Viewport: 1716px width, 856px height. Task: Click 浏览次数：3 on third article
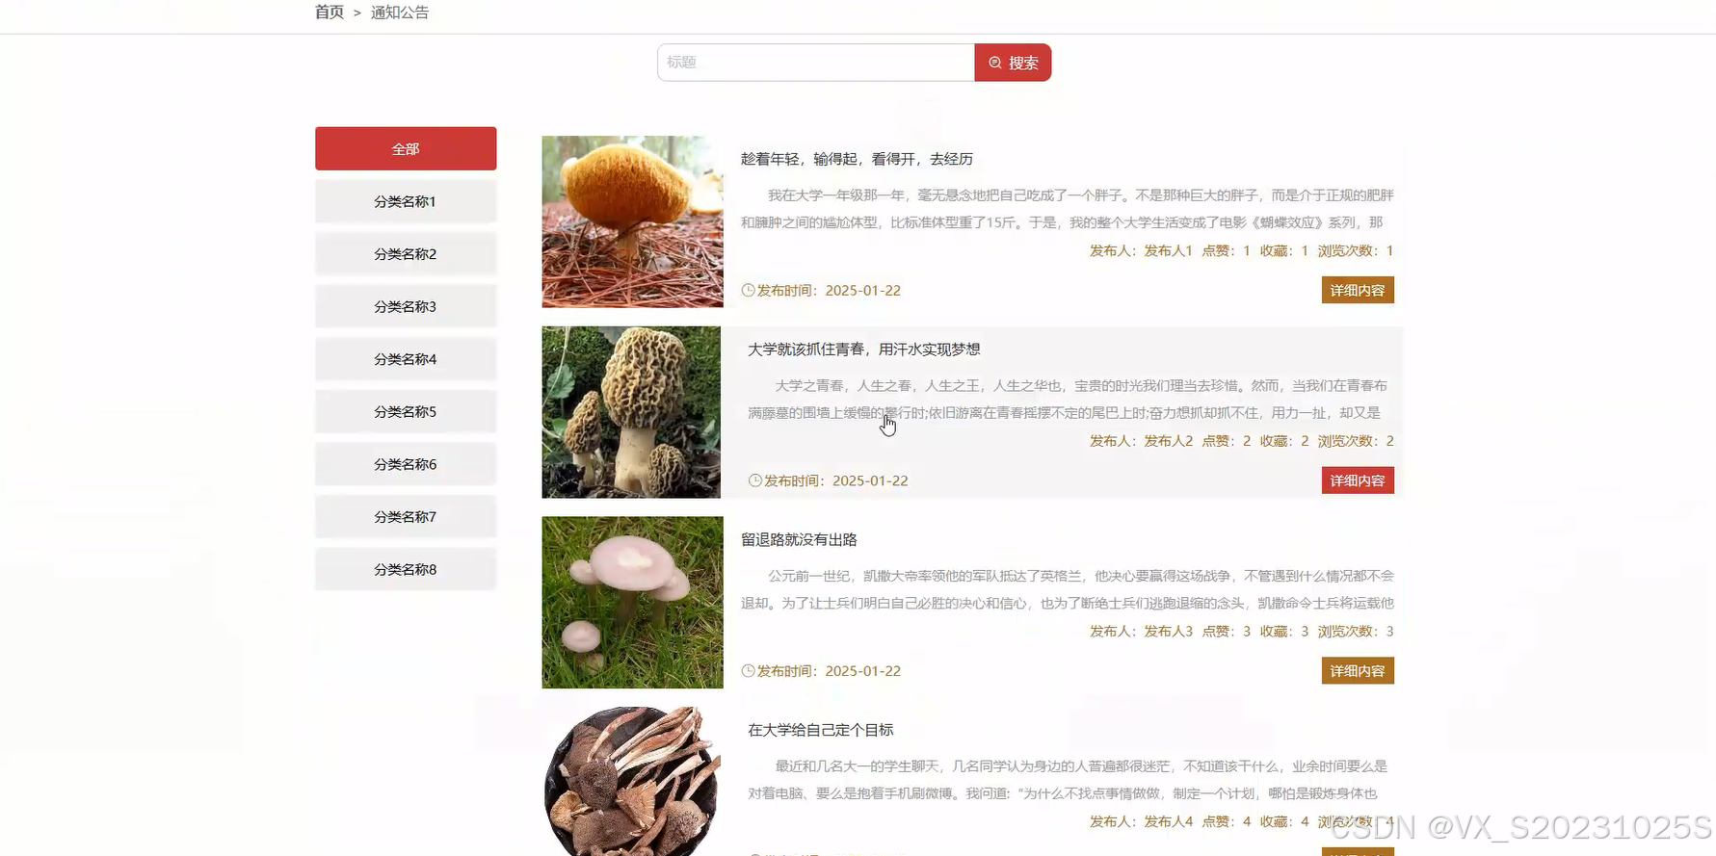(x=1356, y=632)
